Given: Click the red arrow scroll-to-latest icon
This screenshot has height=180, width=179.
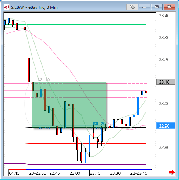Looking at the screenshot, I should click(172, 172).
